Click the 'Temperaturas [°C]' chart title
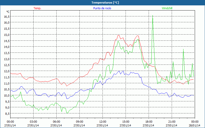 tap(105, 3)
